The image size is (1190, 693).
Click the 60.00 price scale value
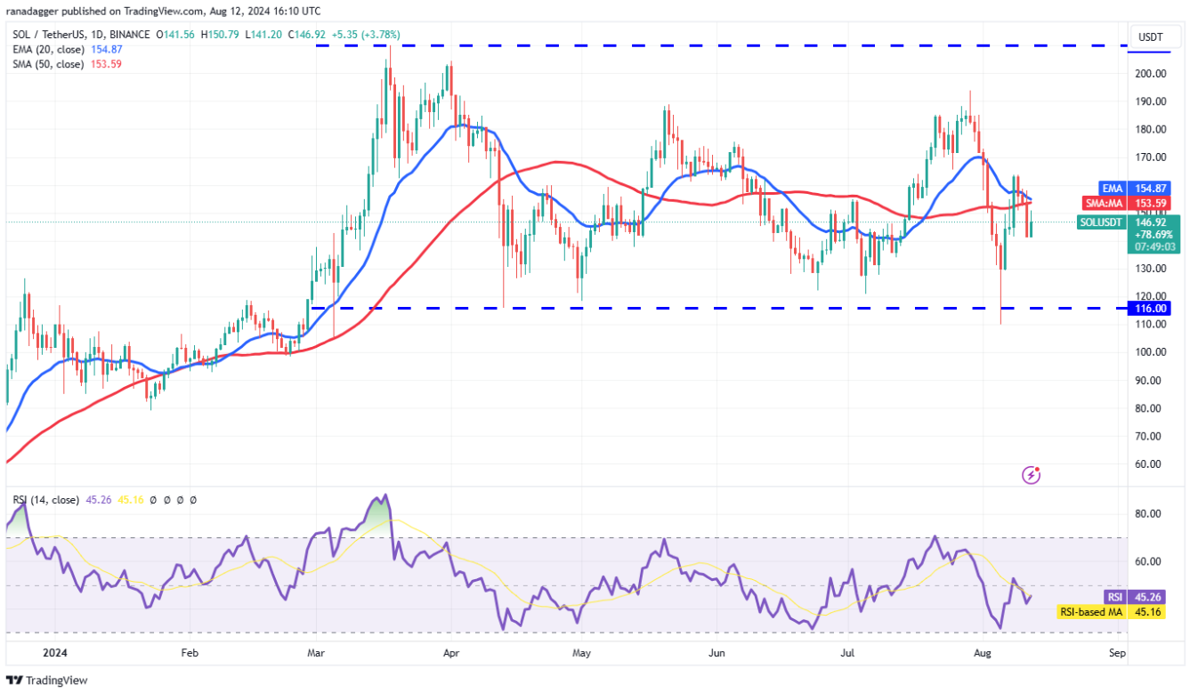click(1148, 464)
